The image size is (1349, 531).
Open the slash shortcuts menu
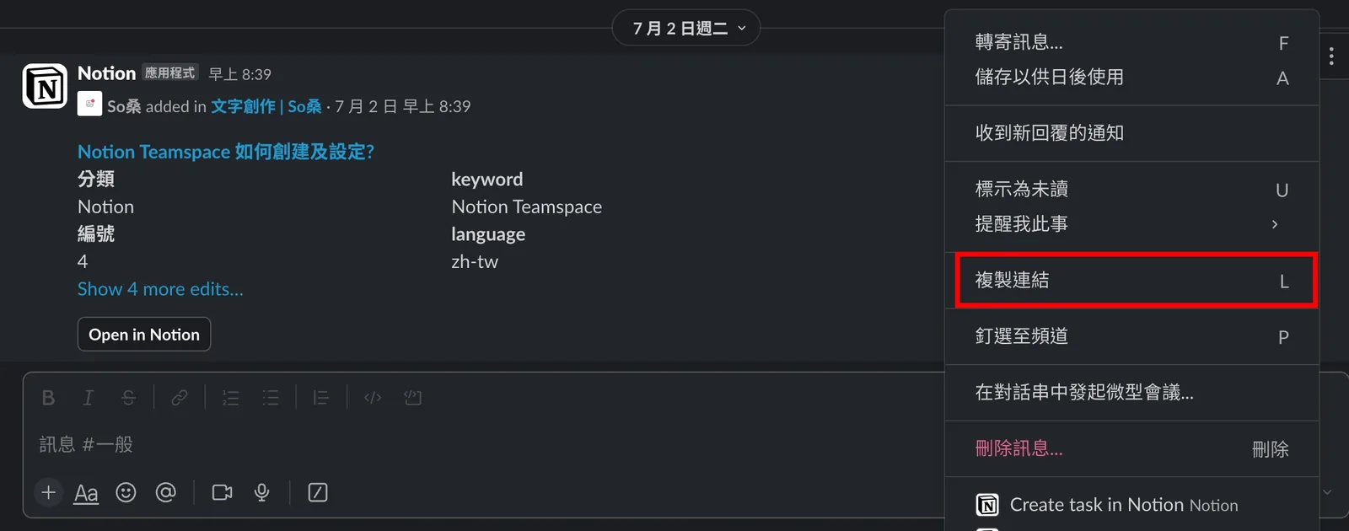318,492
